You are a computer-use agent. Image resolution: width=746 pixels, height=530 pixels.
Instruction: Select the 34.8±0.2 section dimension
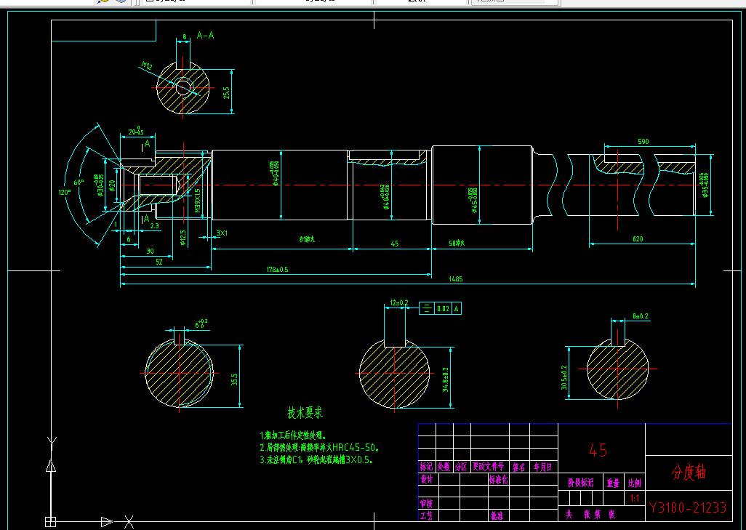(445, 380)
